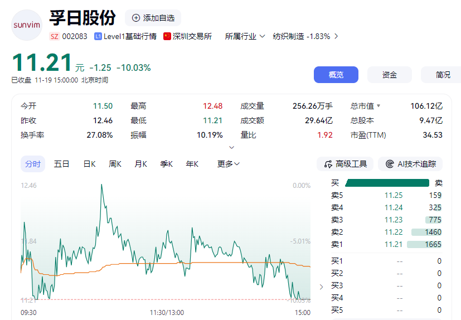Click the buy/sell ratio bar
Image resolution: width=461 pixels, height=320 pixels.
387,183
